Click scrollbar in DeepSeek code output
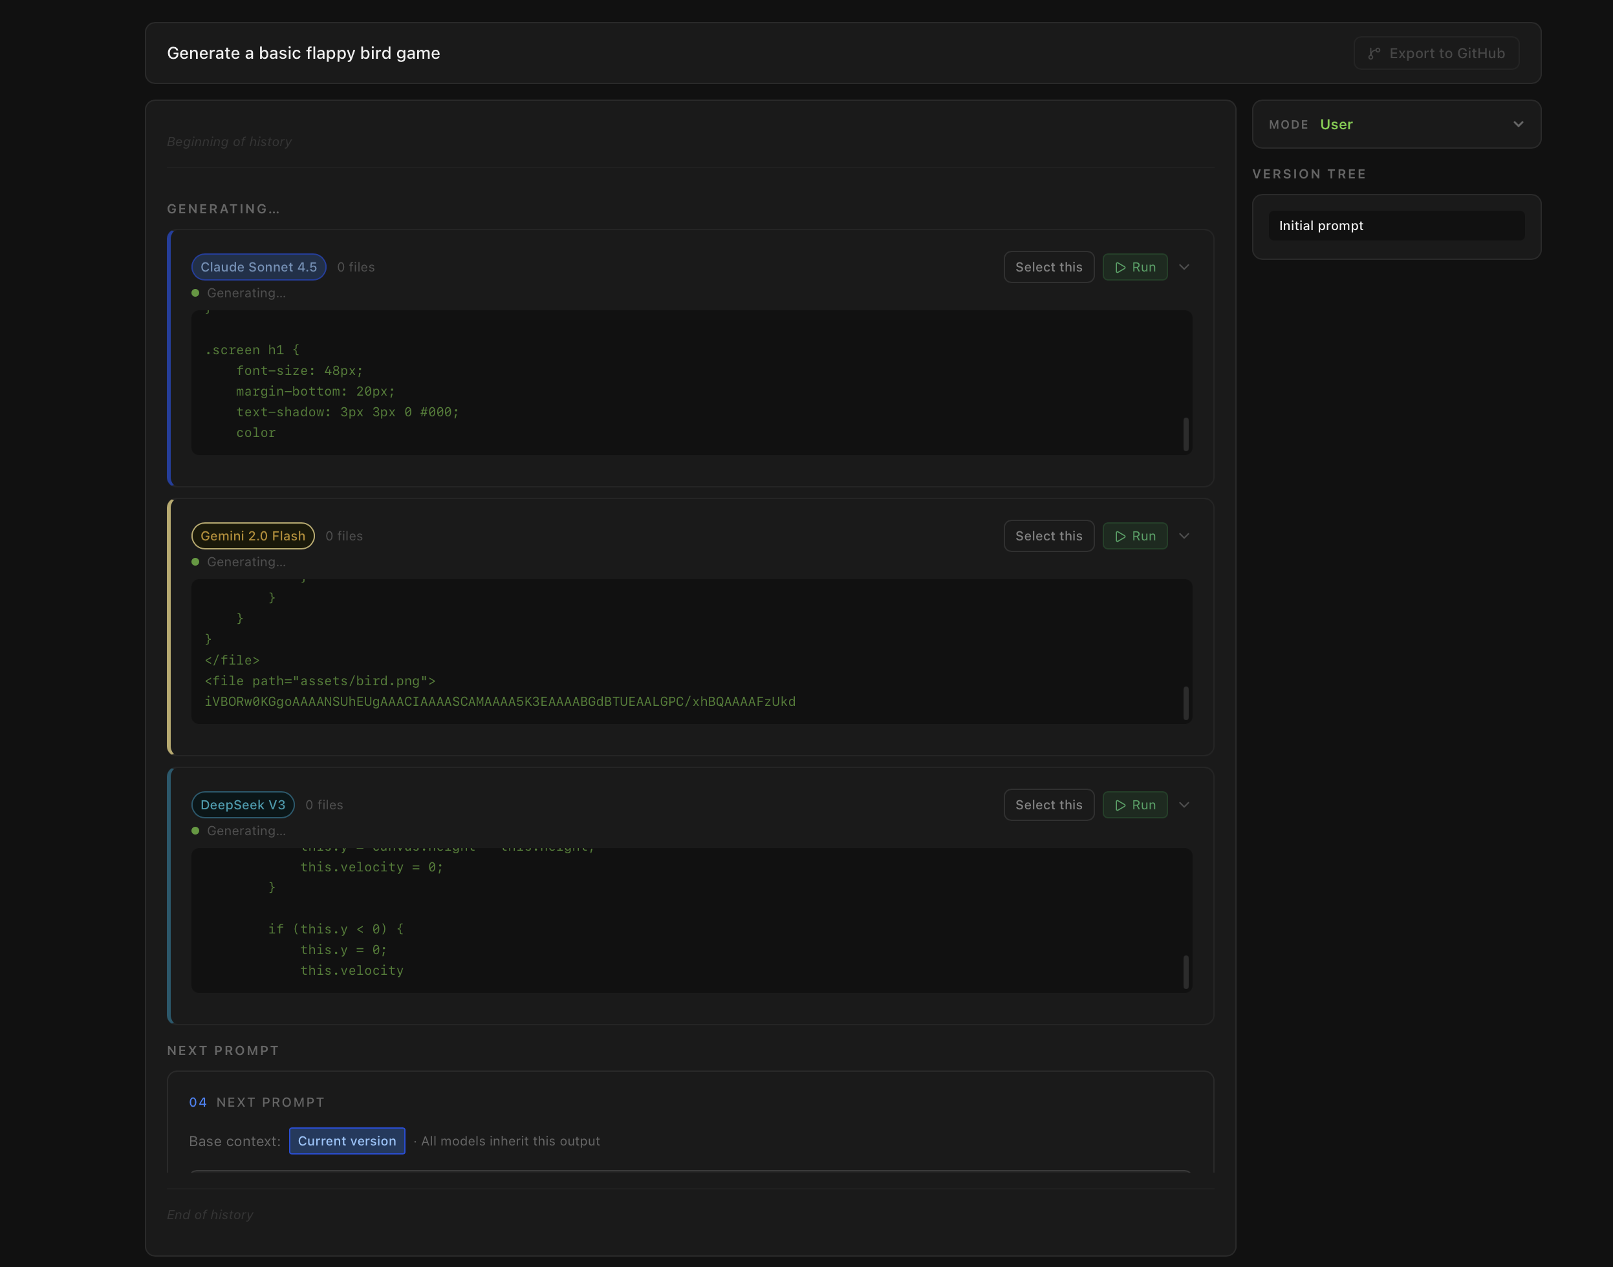 pos(1185,972)
